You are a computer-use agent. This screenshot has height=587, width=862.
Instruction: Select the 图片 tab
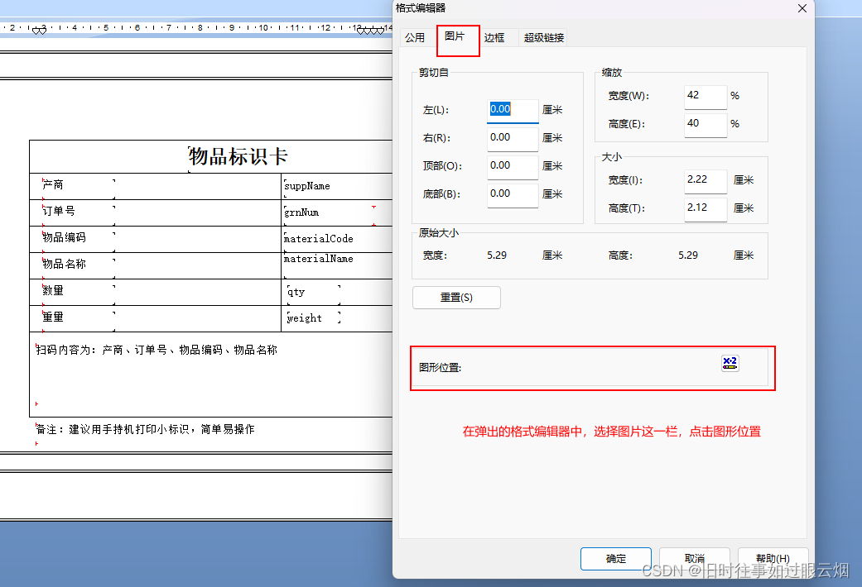457,37
